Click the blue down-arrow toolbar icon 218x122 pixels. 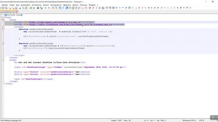click(123, 8)
